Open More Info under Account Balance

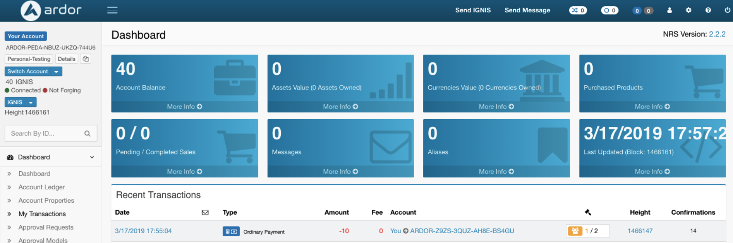point(184,107)
